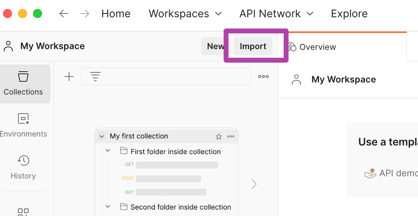Screen dimensions: 418x216
Task: Select the GET request below POST
Action: pos(165,192)
